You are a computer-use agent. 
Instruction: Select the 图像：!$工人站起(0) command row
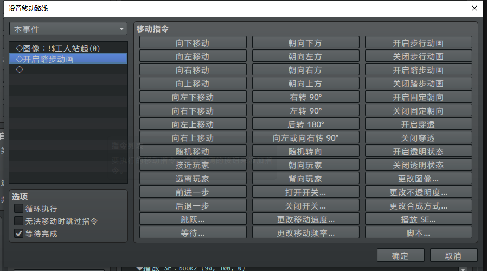[x=68, y=48]
